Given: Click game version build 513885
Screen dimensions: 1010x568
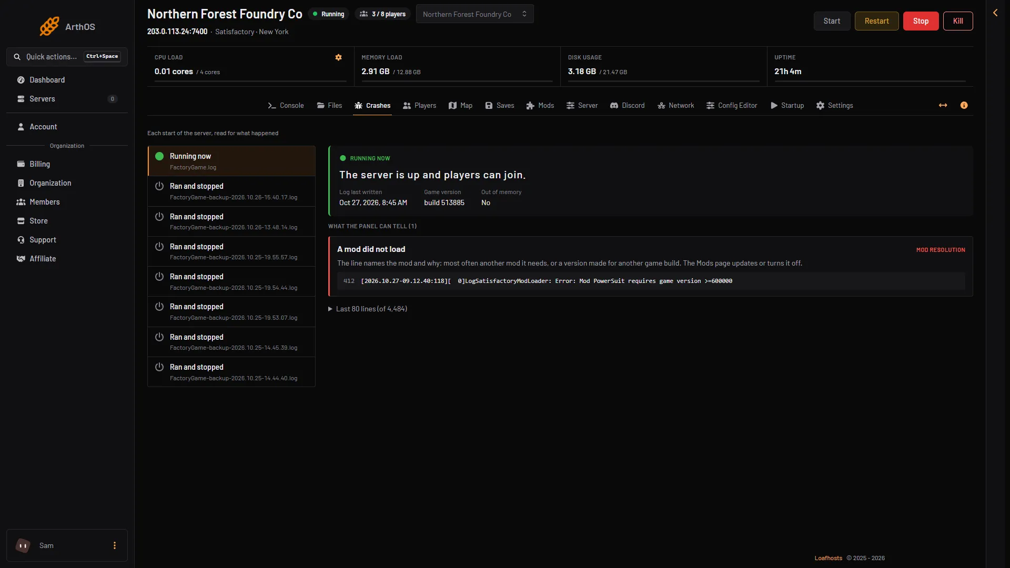Looking at the screenshot, I should tap(444, 202).
